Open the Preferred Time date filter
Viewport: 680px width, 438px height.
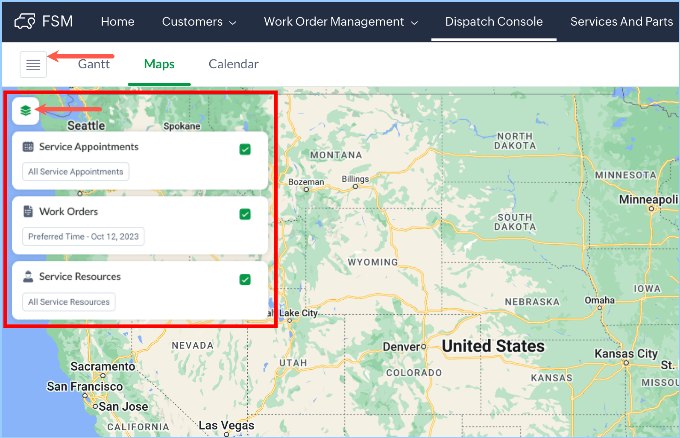click(x=83, y=237)
